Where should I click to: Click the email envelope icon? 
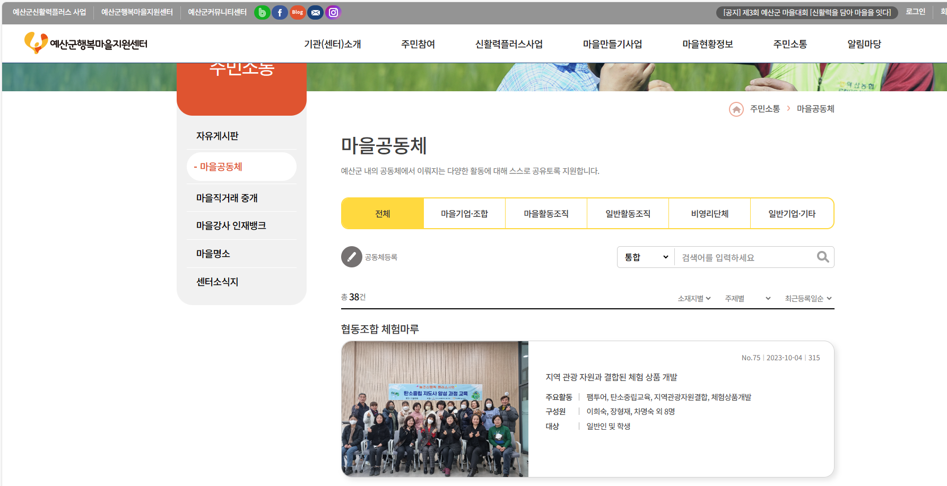tap(316, 12)
